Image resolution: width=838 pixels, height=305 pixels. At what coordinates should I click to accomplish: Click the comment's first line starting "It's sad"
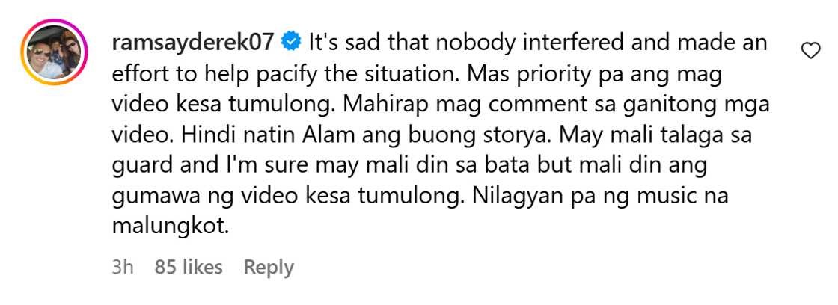click(538, 42)
